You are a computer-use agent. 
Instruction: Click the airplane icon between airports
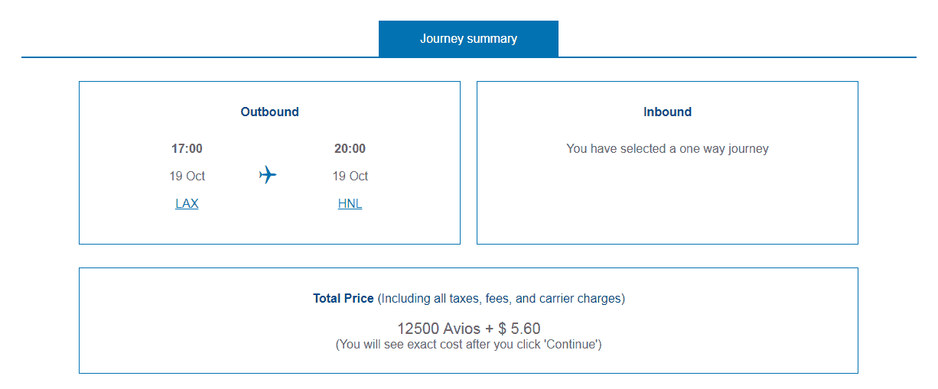pyautogui.click(x=268, y=175)
